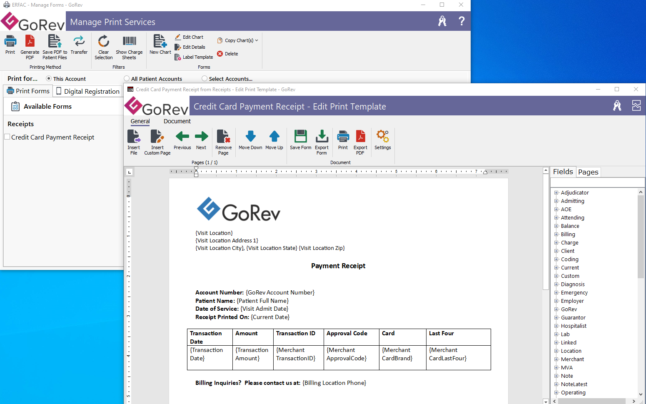646x404 pixels.
Task: Expand the Charge field node
Action: [x=556, y=242]
